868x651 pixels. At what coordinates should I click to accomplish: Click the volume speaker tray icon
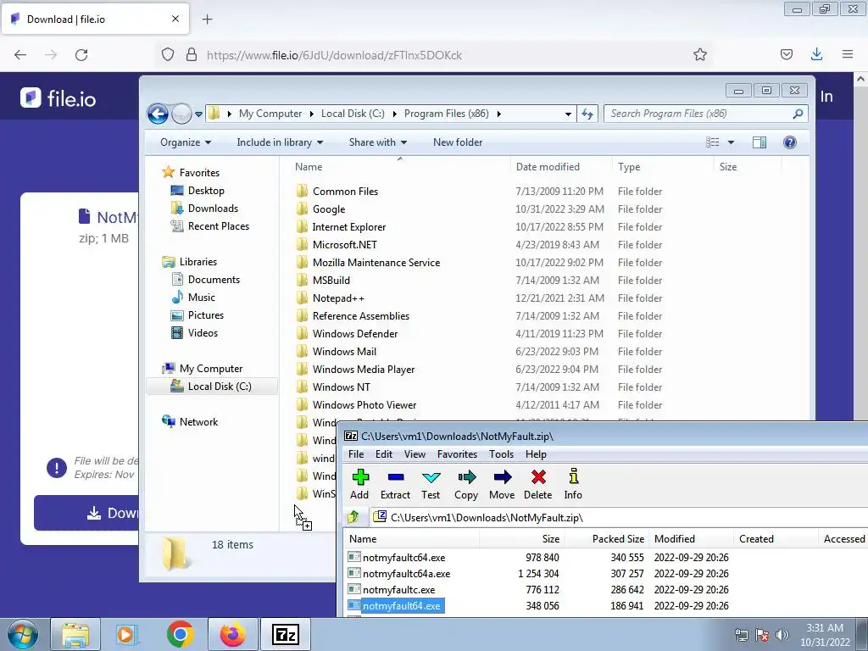782,635
